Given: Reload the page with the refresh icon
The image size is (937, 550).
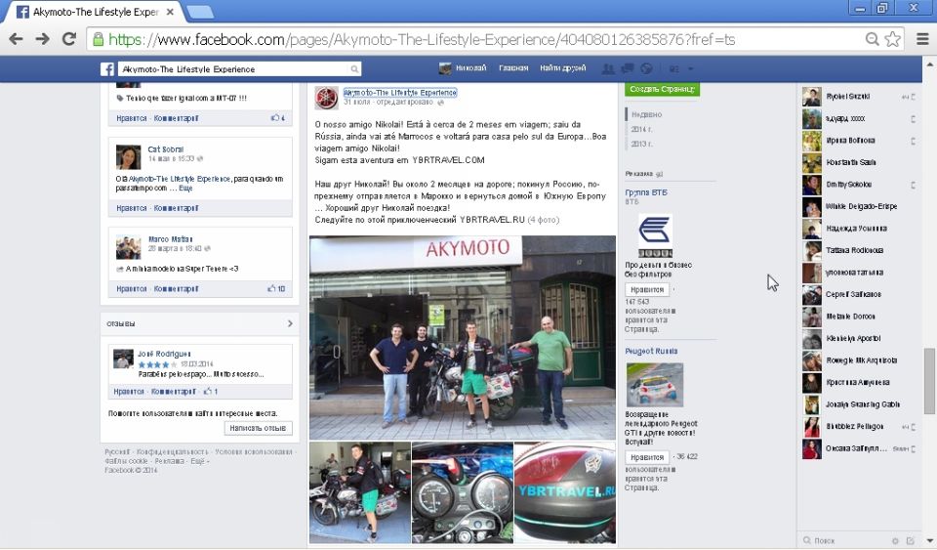Looking at the screenshot, I should (x=69, y=39).
